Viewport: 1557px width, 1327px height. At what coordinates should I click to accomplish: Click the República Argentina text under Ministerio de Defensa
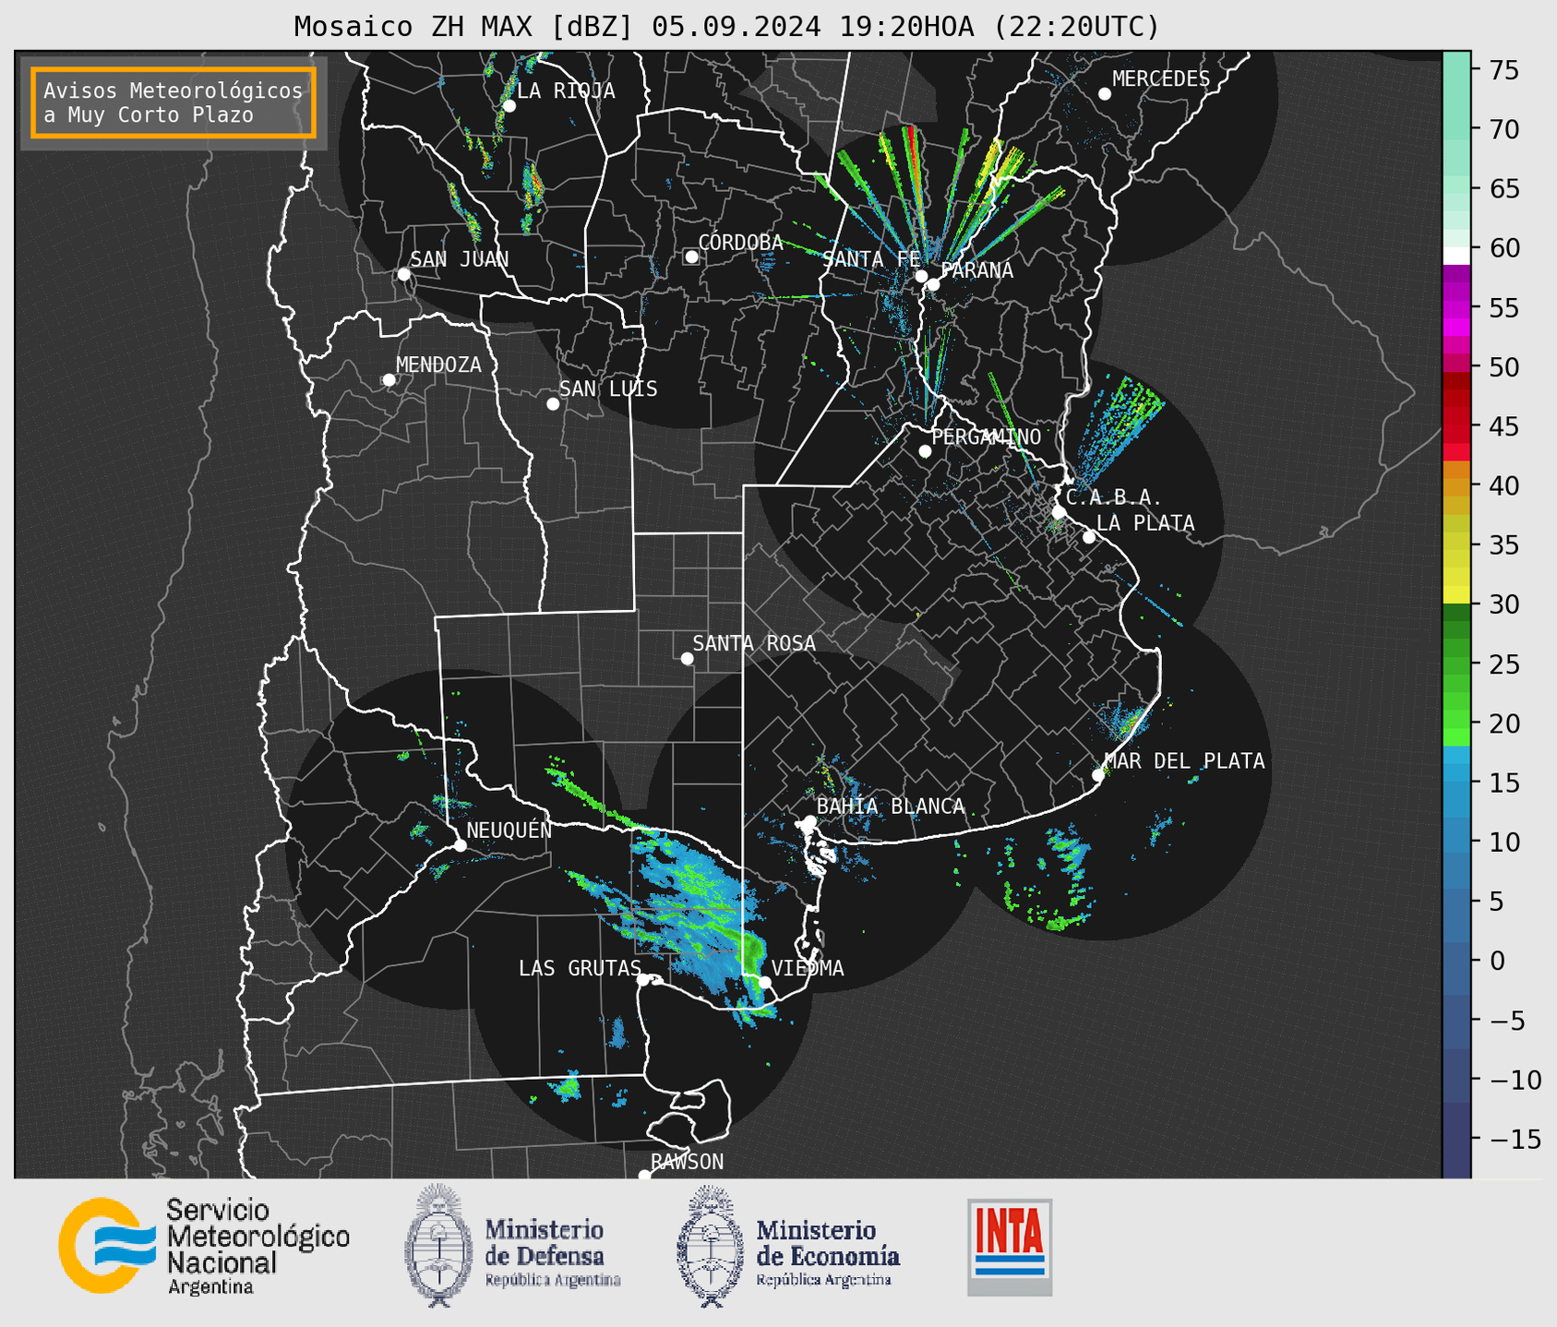[553, 1280]
